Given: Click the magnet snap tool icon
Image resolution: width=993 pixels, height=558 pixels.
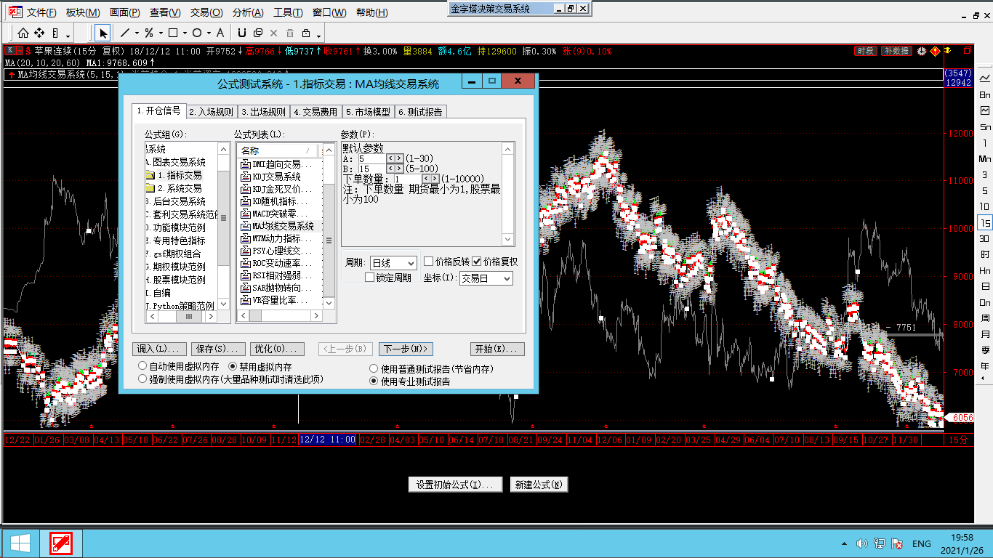Looking at the screenshot, I should 242,33.
